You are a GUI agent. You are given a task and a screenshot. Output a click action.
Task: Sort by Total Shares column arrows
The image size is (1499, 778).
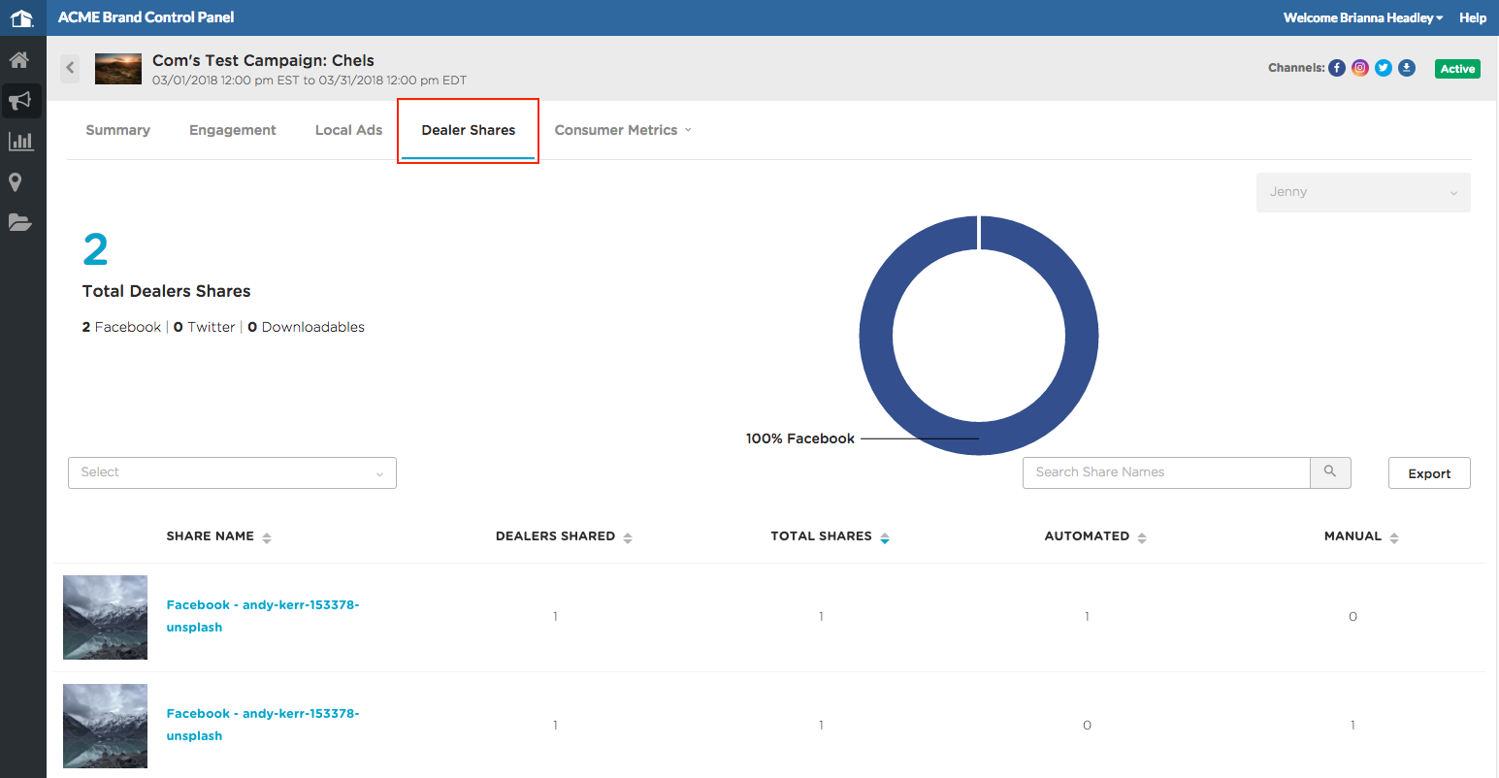click(885, 537)
